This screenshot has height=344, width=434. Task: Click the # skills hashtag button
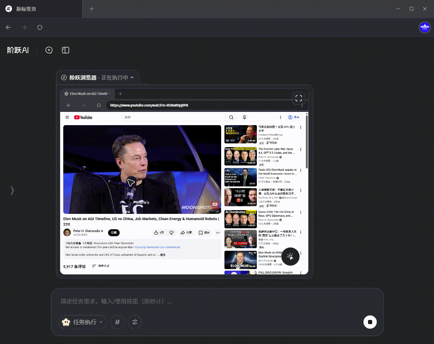point(117,322)
